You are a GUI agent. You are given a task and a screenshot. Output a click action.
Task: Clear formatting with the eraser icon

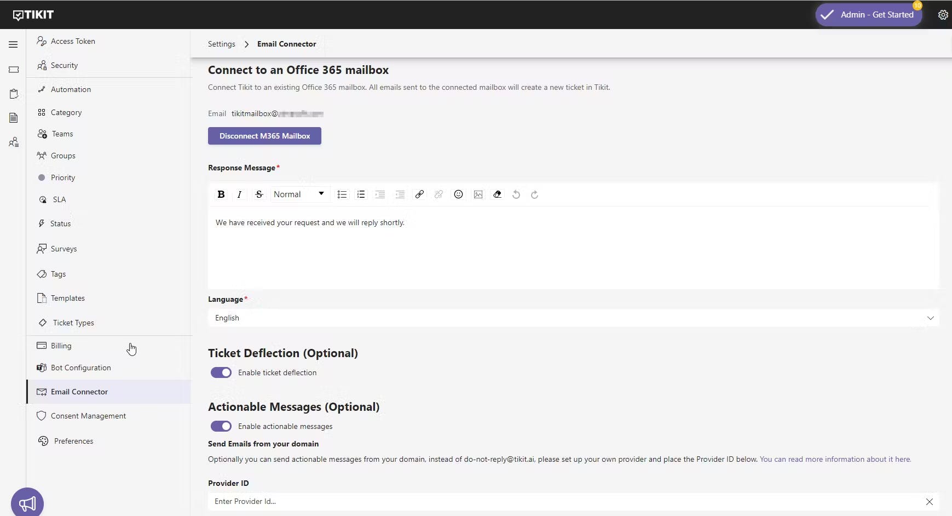click(x=497, y=194)
